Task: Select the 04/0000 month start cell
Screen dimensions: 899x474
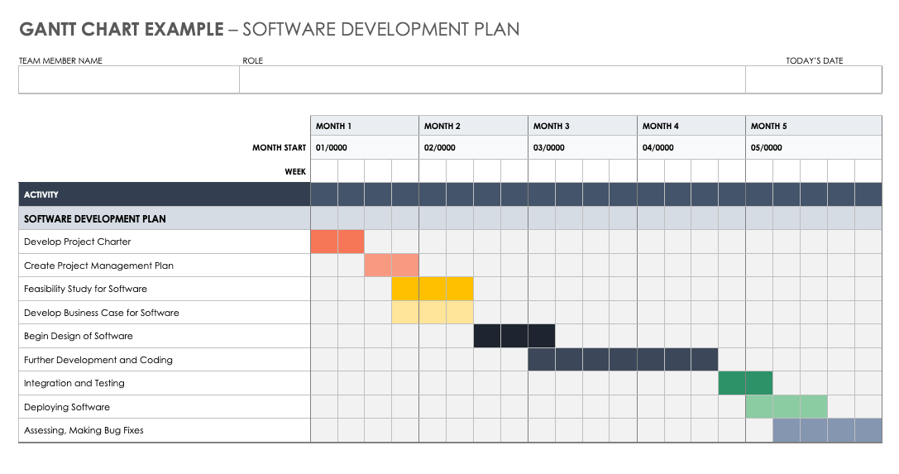Action: pos(691,148)
